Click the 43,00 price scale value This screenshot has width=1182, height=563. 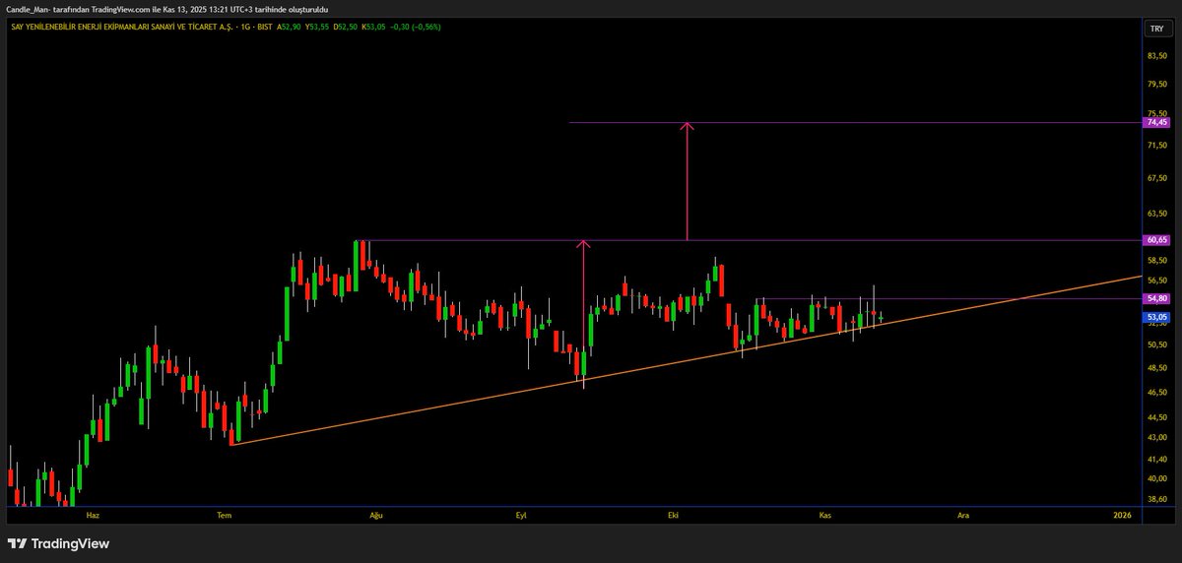(1156, 437)
